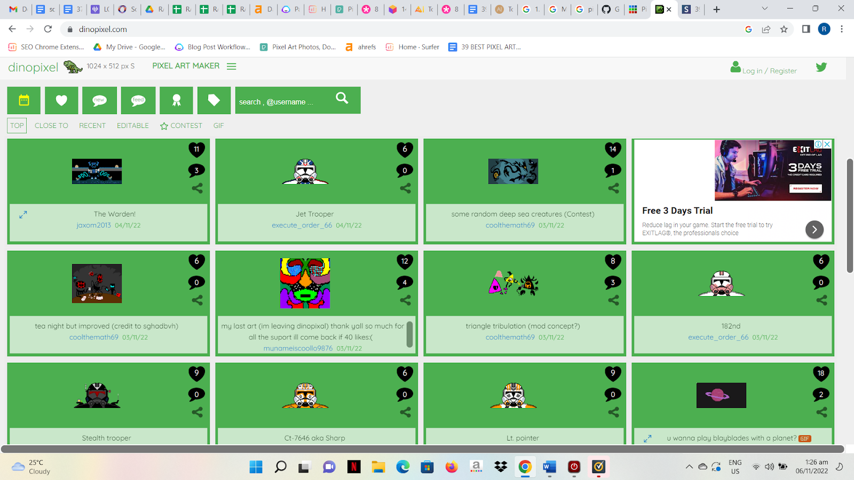Image resolution: width=854 pixels, height=480 pixels.
Task: Reload the dinopixel page
Action: [x=48, y=29]
